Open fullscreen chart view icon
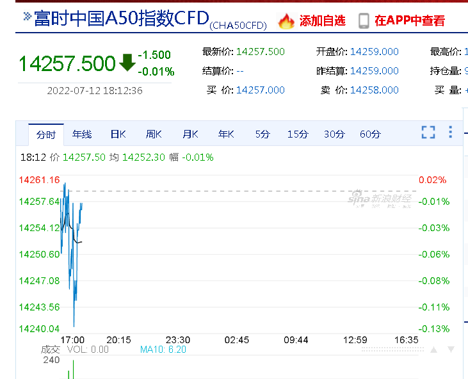 point(428,133)
